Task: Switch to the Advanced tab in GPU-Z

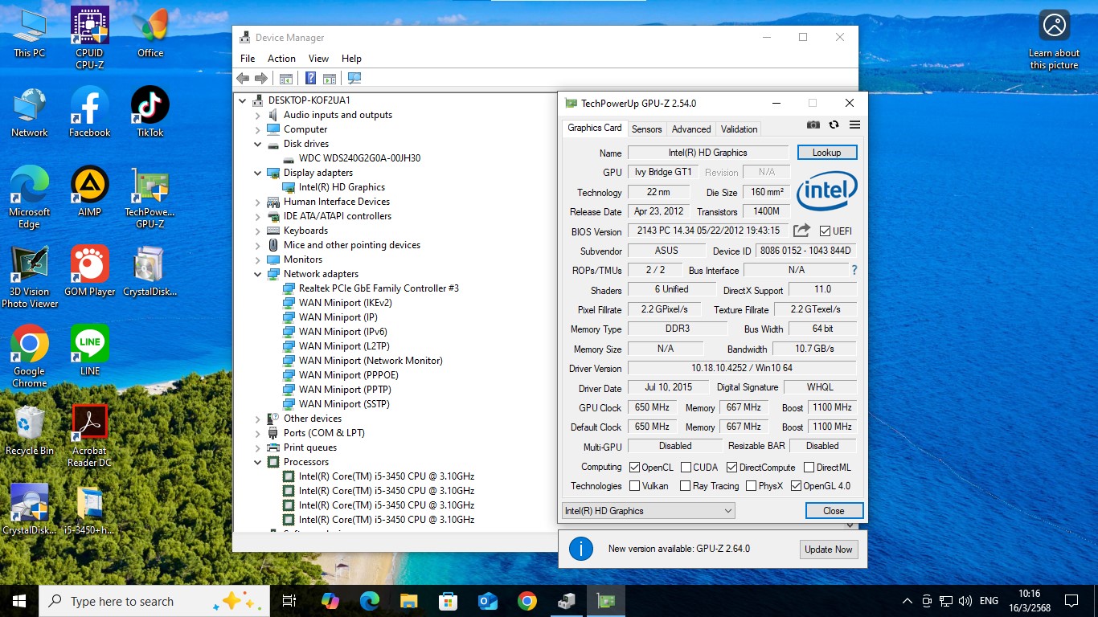Action: [x=691, y=129]
